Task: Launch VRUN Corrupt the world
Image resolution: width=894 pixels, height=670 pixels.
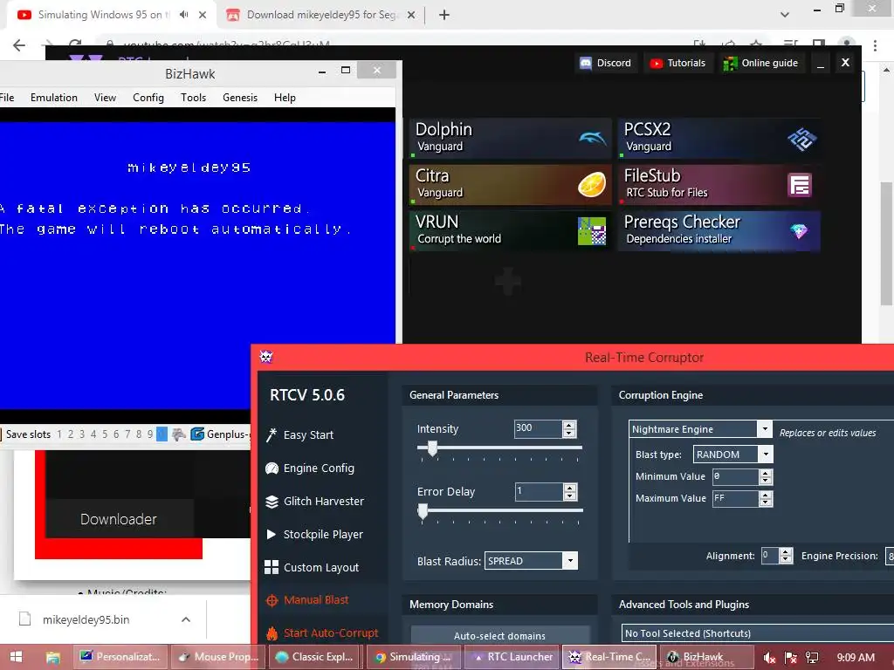Action: 510,230
